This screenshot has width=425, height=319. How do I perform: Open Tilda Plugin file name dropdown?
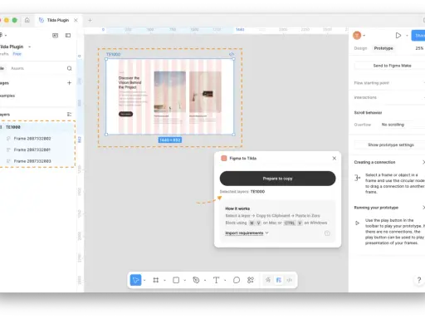(30, 47)
